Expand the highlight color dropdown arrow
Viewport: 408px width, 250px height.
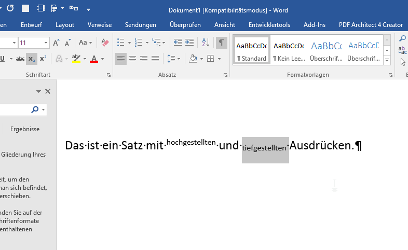(x=85, y=59)
